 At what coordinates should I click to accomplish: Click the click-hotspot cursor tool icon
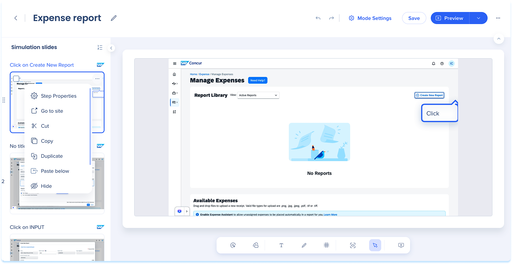point(233,245)
